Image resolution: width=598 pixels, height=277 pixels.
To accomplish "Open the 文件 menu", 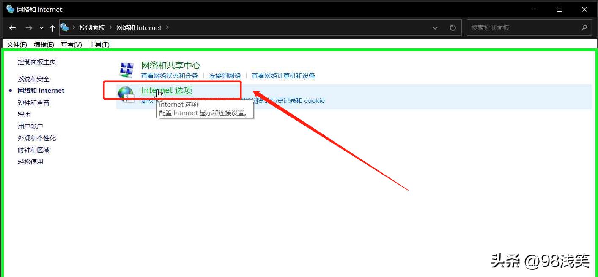I will point(16,44).
